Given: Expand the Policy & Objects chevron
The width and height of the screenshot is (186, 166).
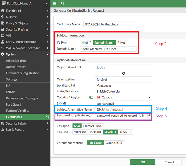Looking at the screenshot, I should (47, 23).
